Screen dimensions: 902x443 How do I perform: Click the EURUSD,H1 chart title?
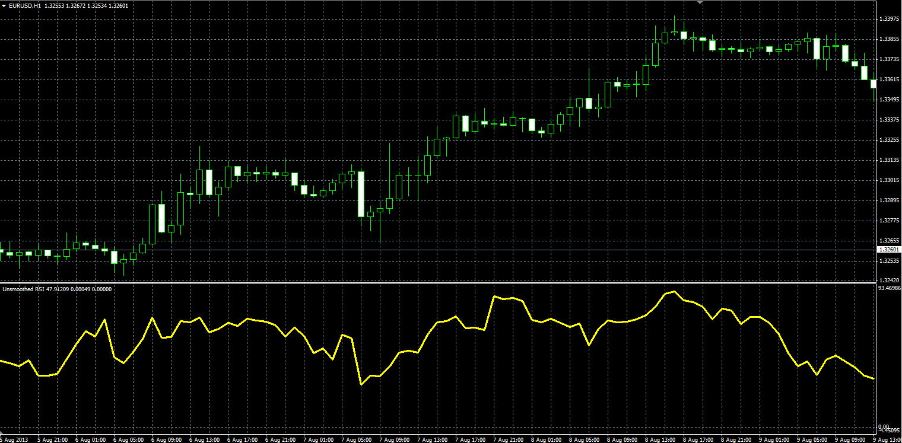pyautogui.click(x=25, y=5)
